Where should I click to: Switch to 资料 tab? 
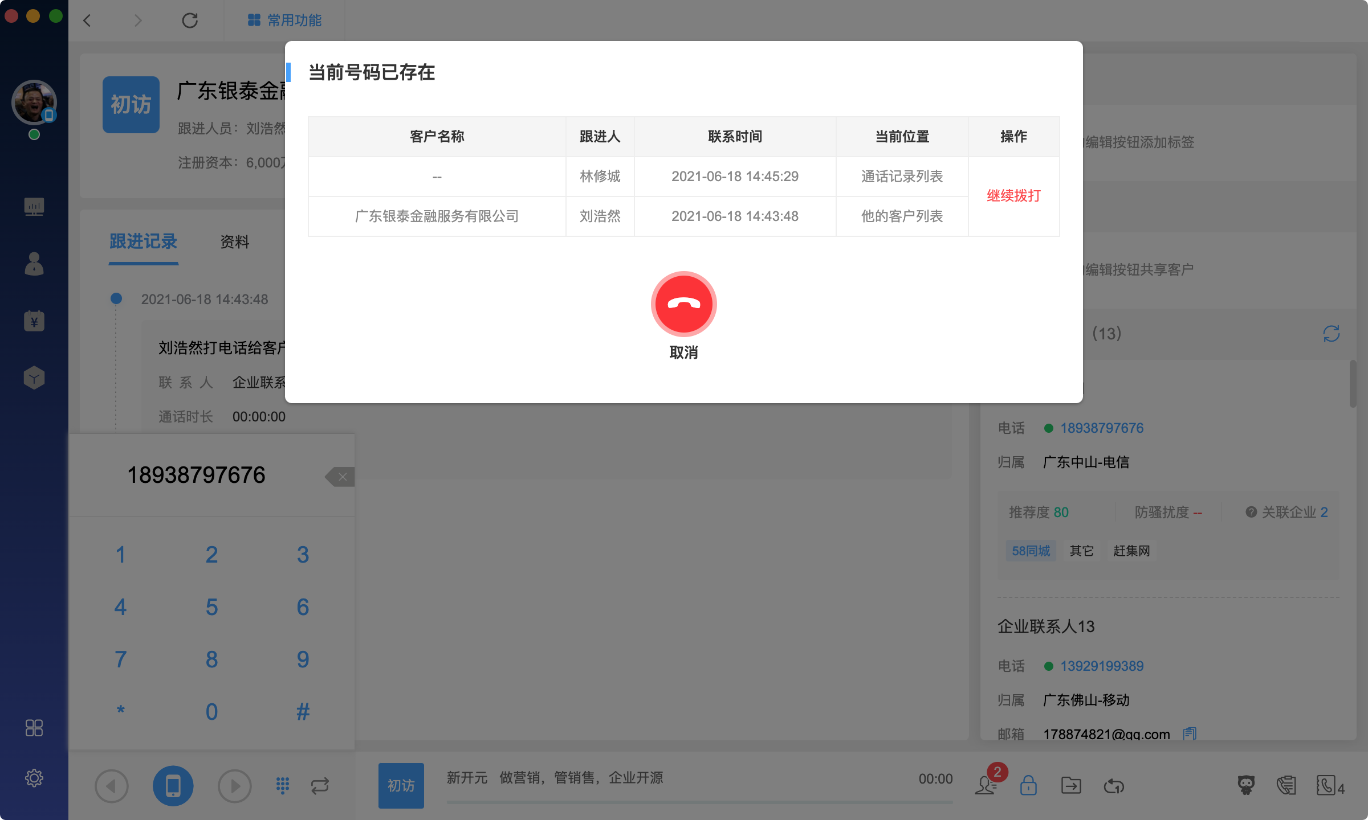click(x=235, y=242)
